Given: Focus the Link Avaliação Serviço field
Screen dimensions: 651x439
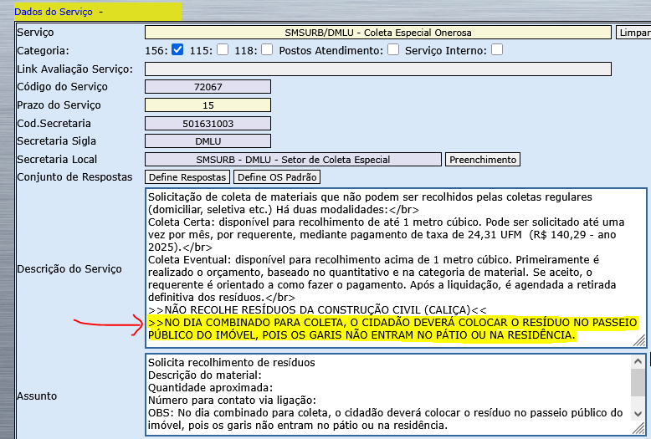Looking at the screenshot, I should coord(377,69).
